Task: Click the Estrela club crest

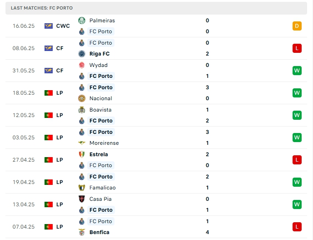Action: click(82, 154)
